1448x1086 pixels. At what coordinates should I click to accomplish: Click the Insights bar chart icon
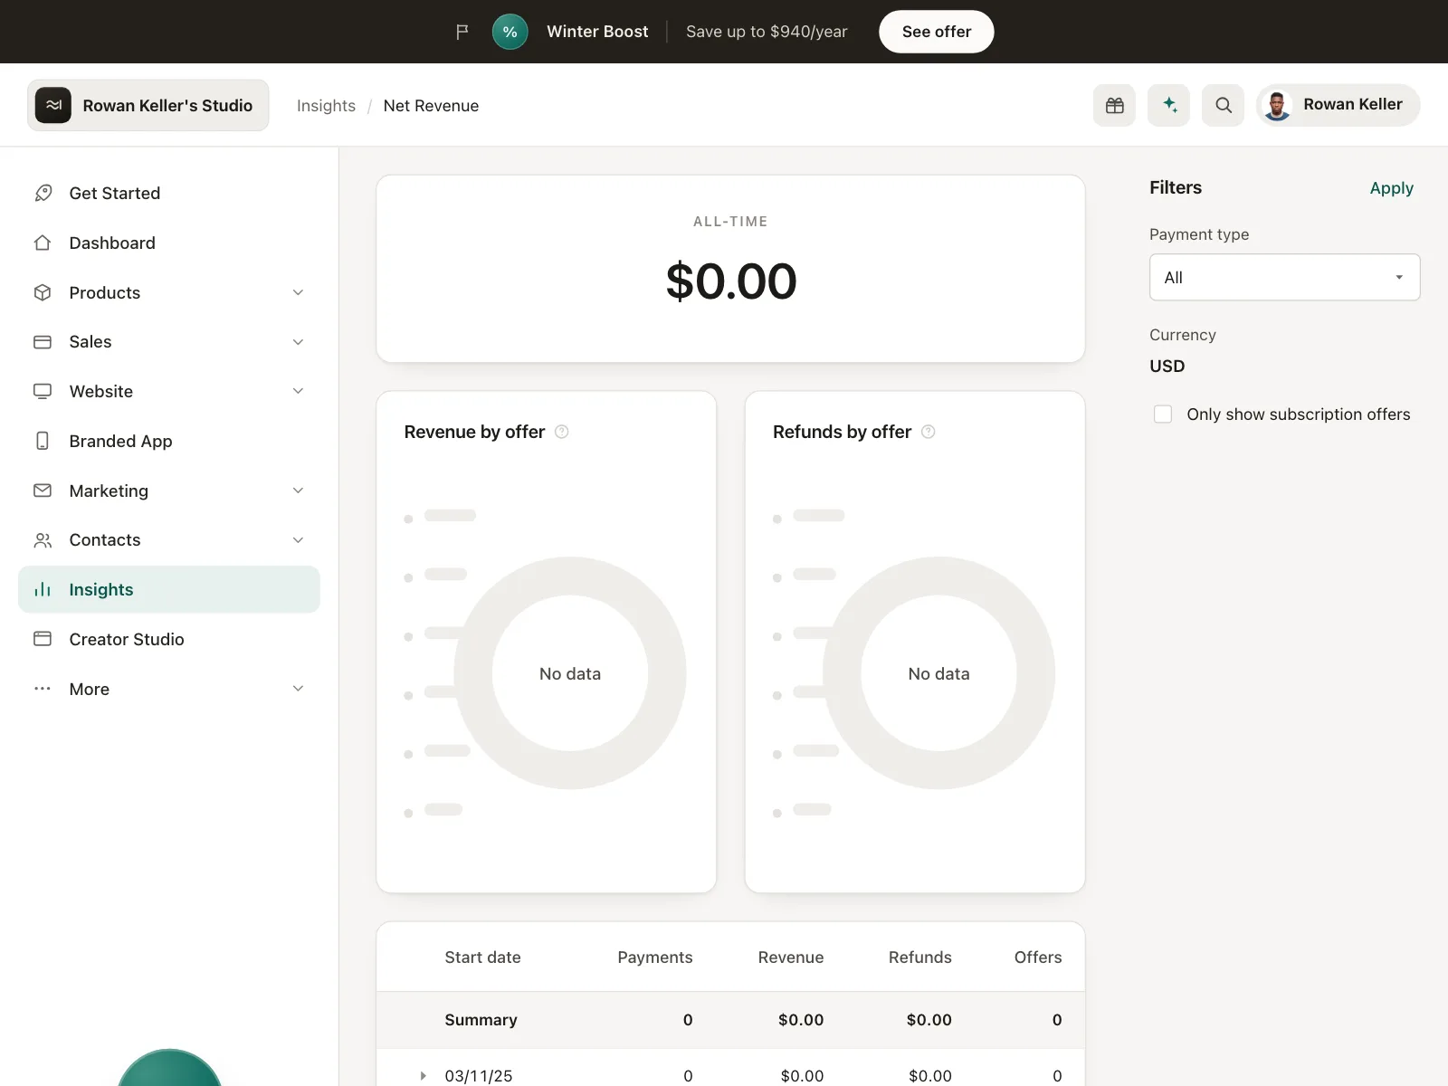pyautogui.click(x=43, y=589)
